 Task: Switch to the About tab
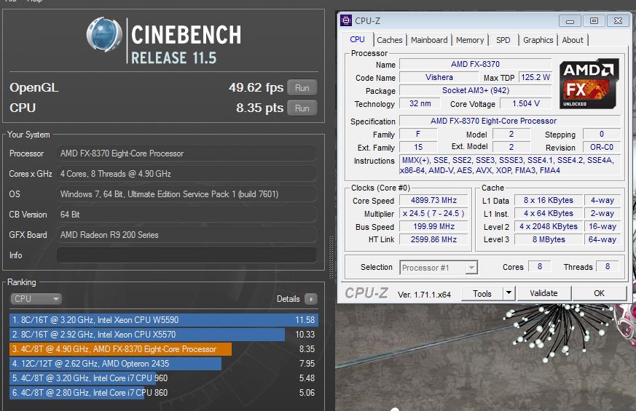[x=573, y=40]
